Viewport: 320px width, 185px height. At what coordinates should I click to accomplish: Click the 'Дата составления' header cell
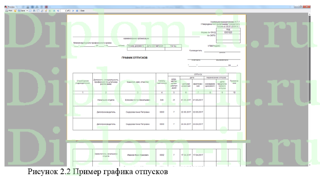tap(155, 46)
